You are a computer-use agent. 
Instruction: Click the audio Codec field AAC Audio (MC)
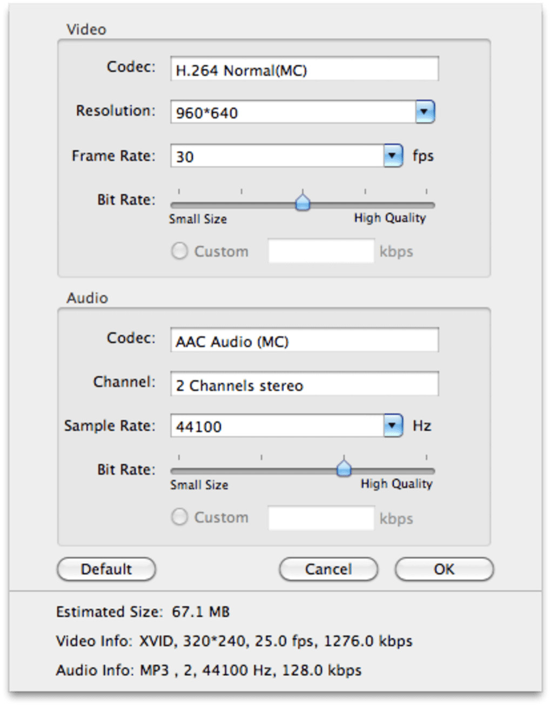pos(304,341)
